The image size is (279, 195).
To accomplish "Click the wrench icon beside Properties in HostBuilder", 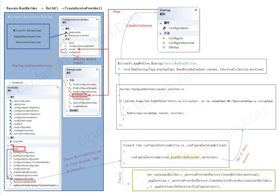I will (x=11, y=141).
